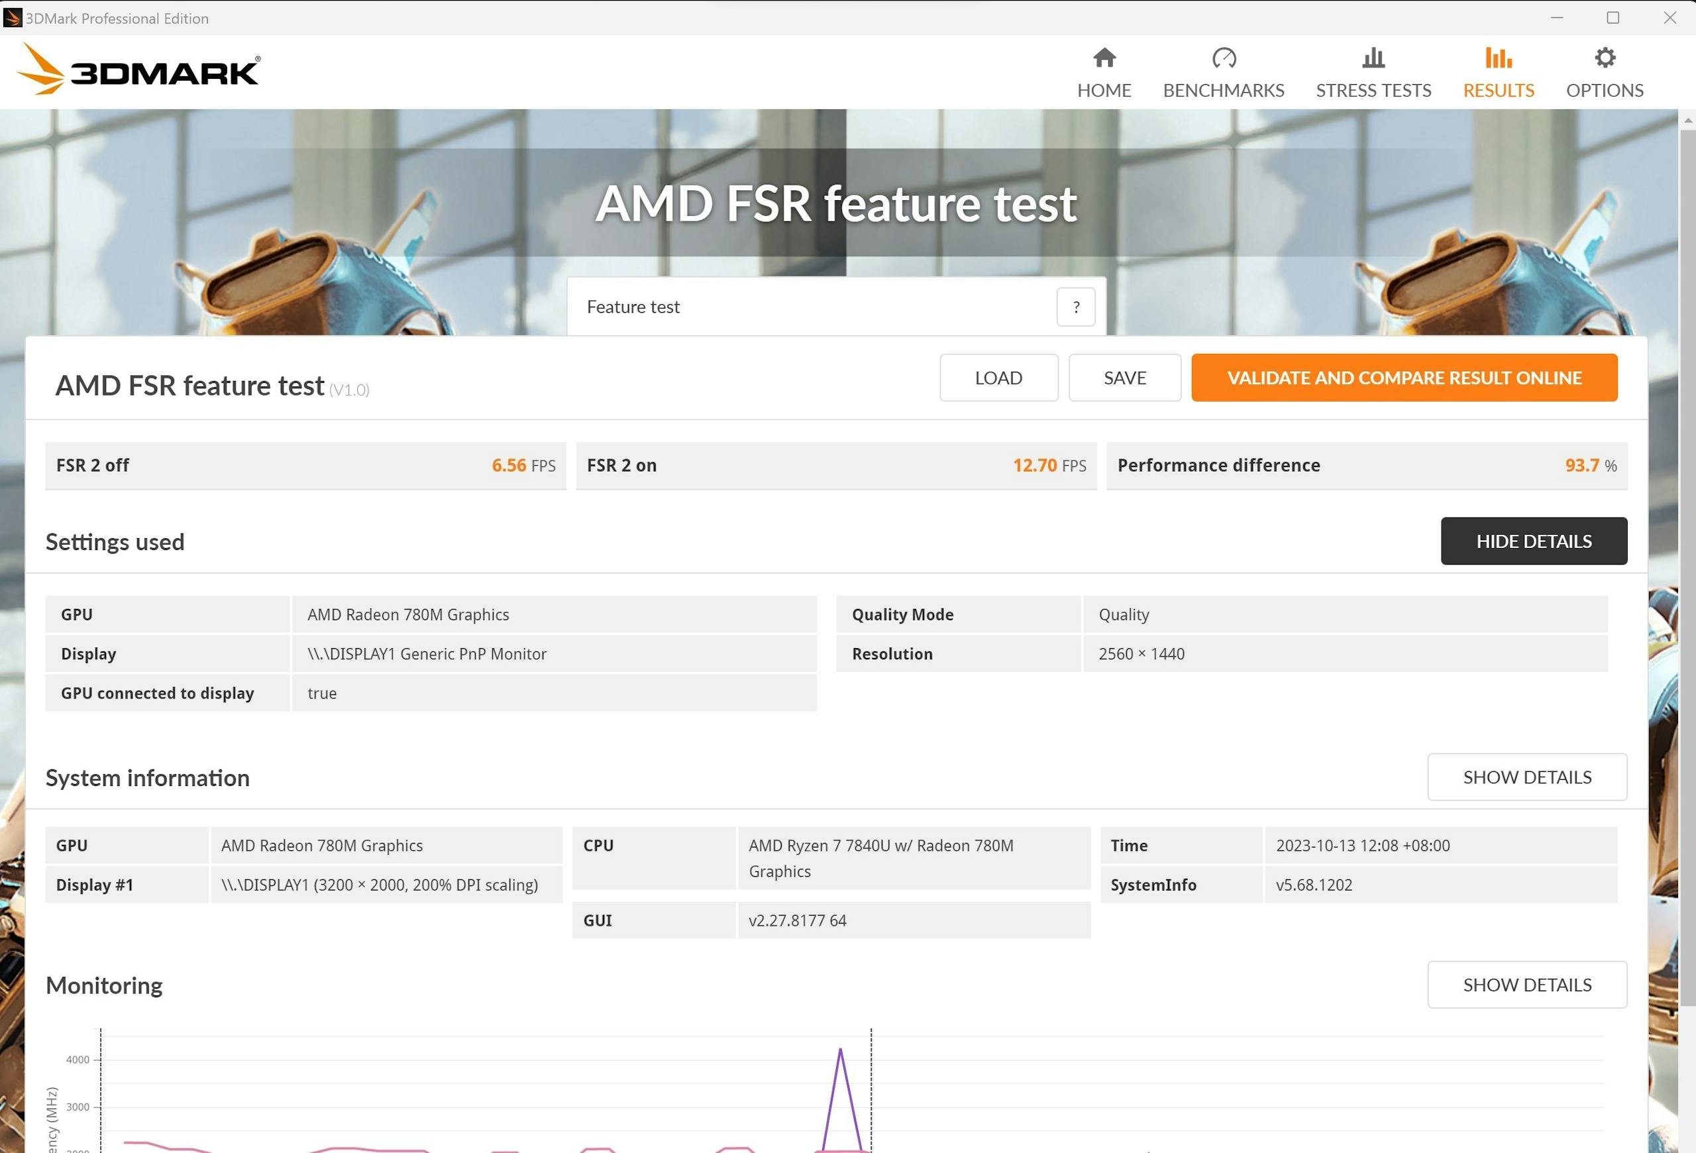Show details for the Monitoring section

pyautogui.click(x=1526, y=985)
